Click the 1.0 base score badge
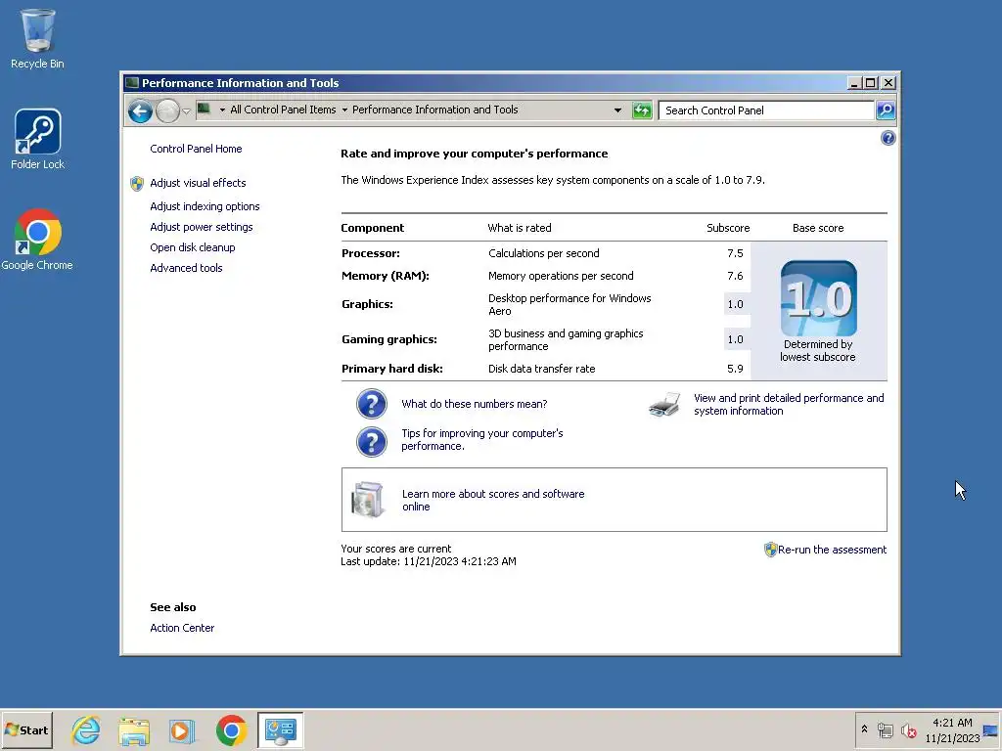The height and width of the screenshot is (751, 1002). [x=819, y=298]
